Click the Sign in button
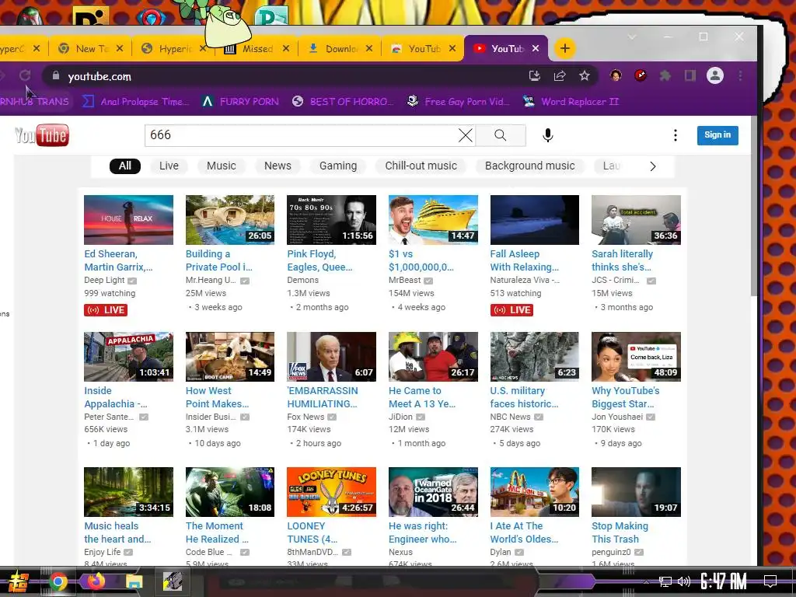796x597 pixels. tap(717, 135)
